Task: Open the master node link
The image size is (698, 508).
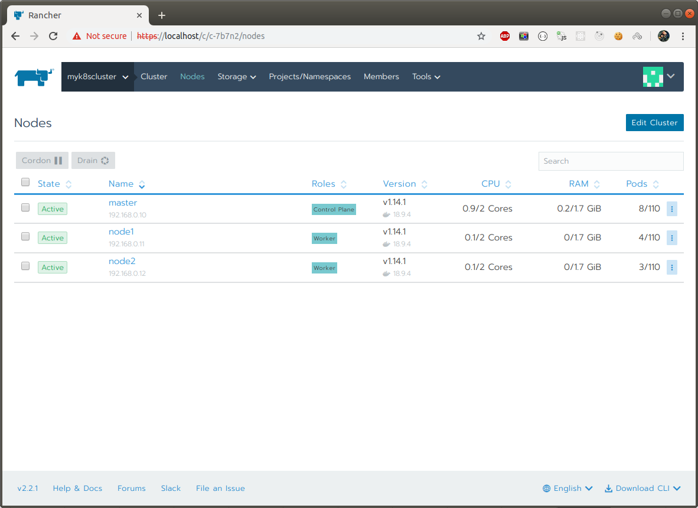Action: [123, 203]
